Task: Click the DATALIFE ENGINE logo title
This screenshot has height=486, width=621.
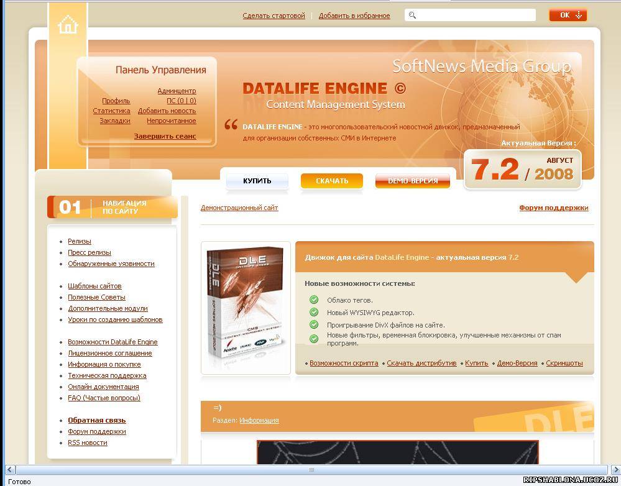Action: tap(324, 88)
